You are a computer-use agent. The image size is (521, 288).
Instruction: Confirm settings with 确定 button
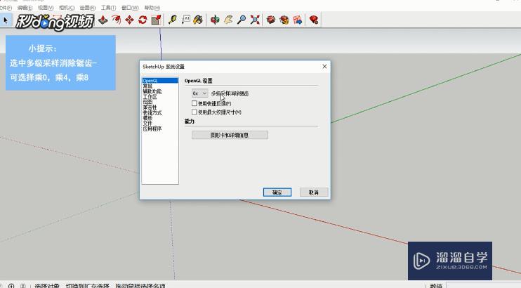pyautogui.click(x=277, y=192)
